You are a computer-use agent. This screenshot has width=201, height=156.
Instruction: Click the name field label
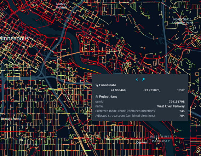pos(99,106)
